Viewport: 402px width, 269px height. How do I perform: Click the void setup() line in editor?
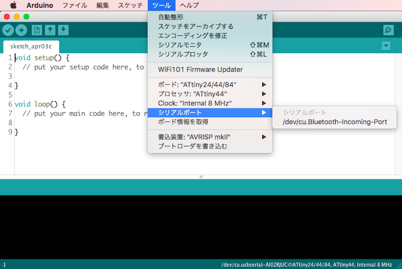[x=42, y=58]
